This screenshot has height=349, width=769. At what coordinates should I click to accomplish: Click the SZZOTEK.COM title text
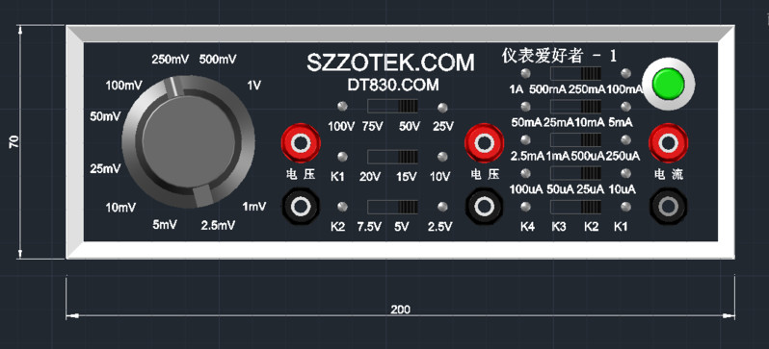click(x=391, y=62)
